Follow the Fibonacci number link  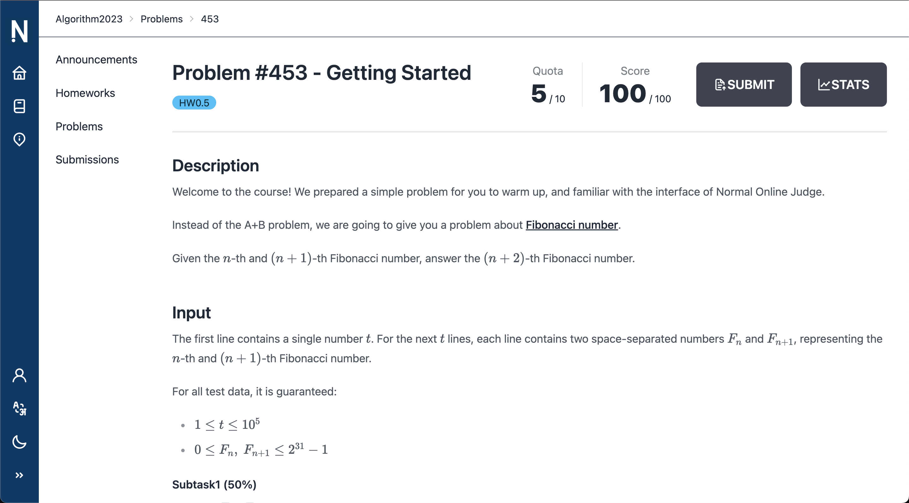[x=572, y=225]
